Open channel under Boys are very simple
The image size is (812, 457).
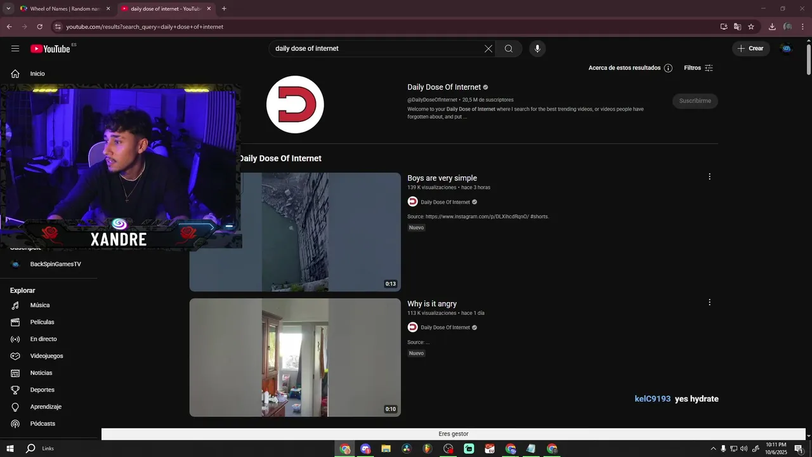coord(445,202)
